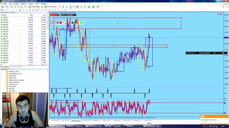Image resolution: width=229 pixels, height=128 pixels.
Task: Open the Вид menu
Action: click(x=10, y=4)
